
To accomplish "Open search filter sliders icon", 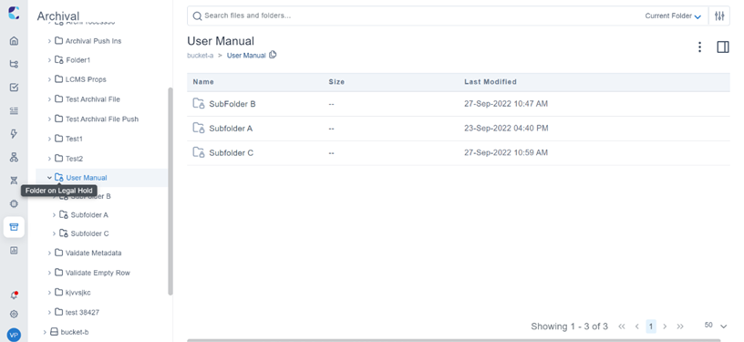I will [x=719, y=16].
